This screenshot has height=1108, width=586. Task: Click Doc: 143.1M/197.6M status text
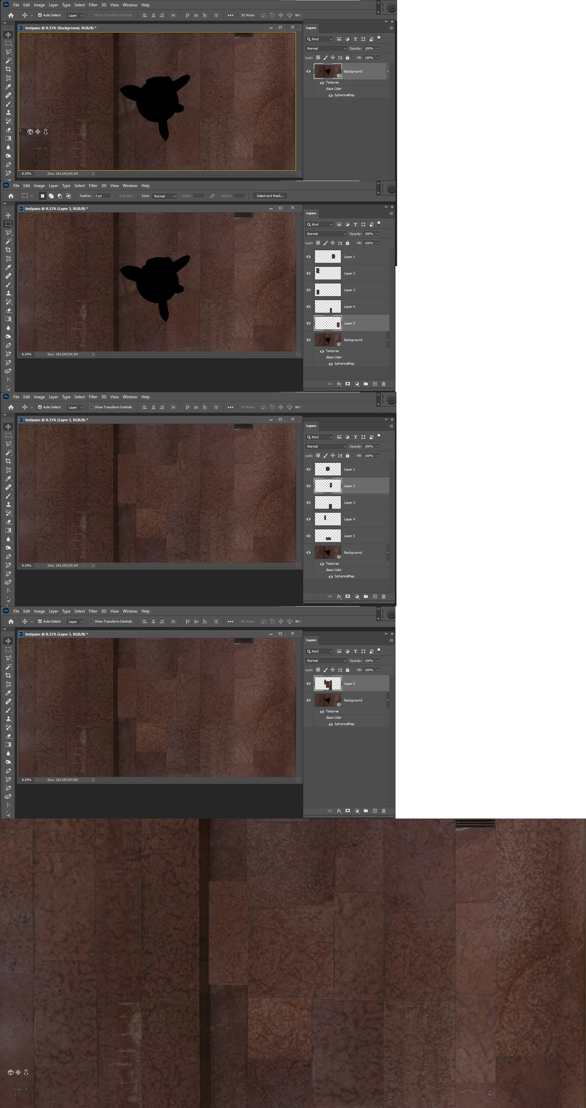pyautogui.click(x=63, y=780)
